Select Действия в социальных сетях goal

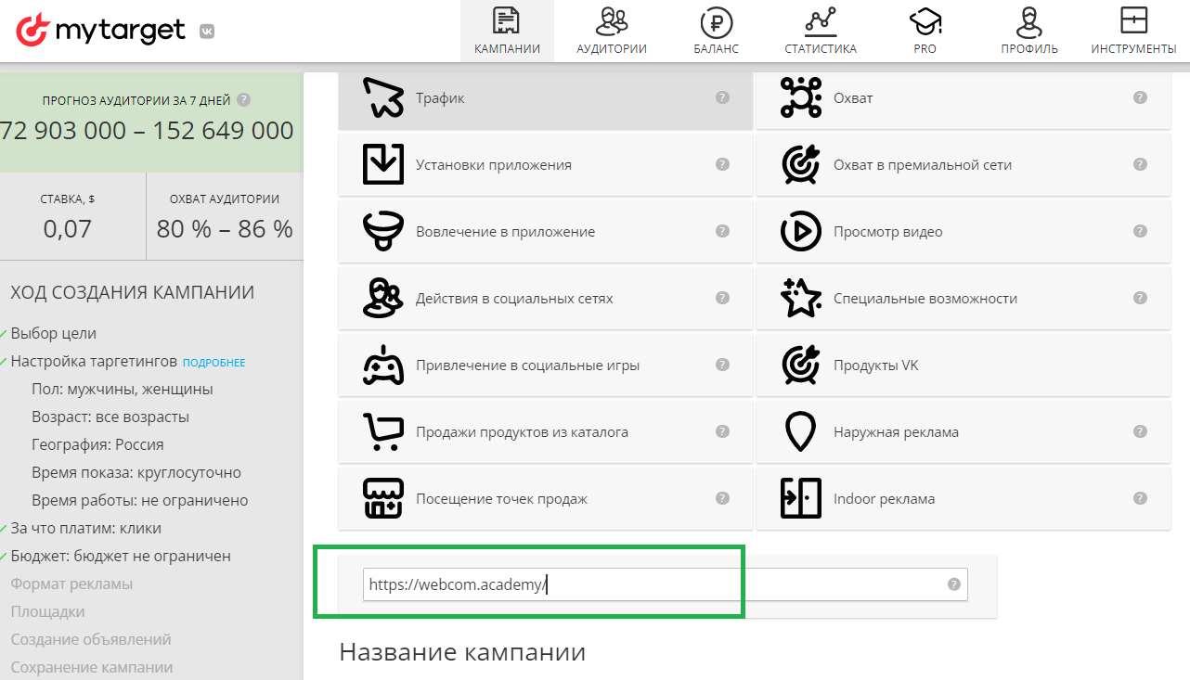coord(546,299)
